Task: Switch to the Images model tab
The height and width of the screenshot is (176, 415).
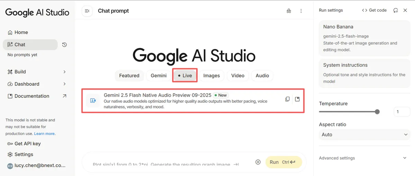Action: point(211,76)
